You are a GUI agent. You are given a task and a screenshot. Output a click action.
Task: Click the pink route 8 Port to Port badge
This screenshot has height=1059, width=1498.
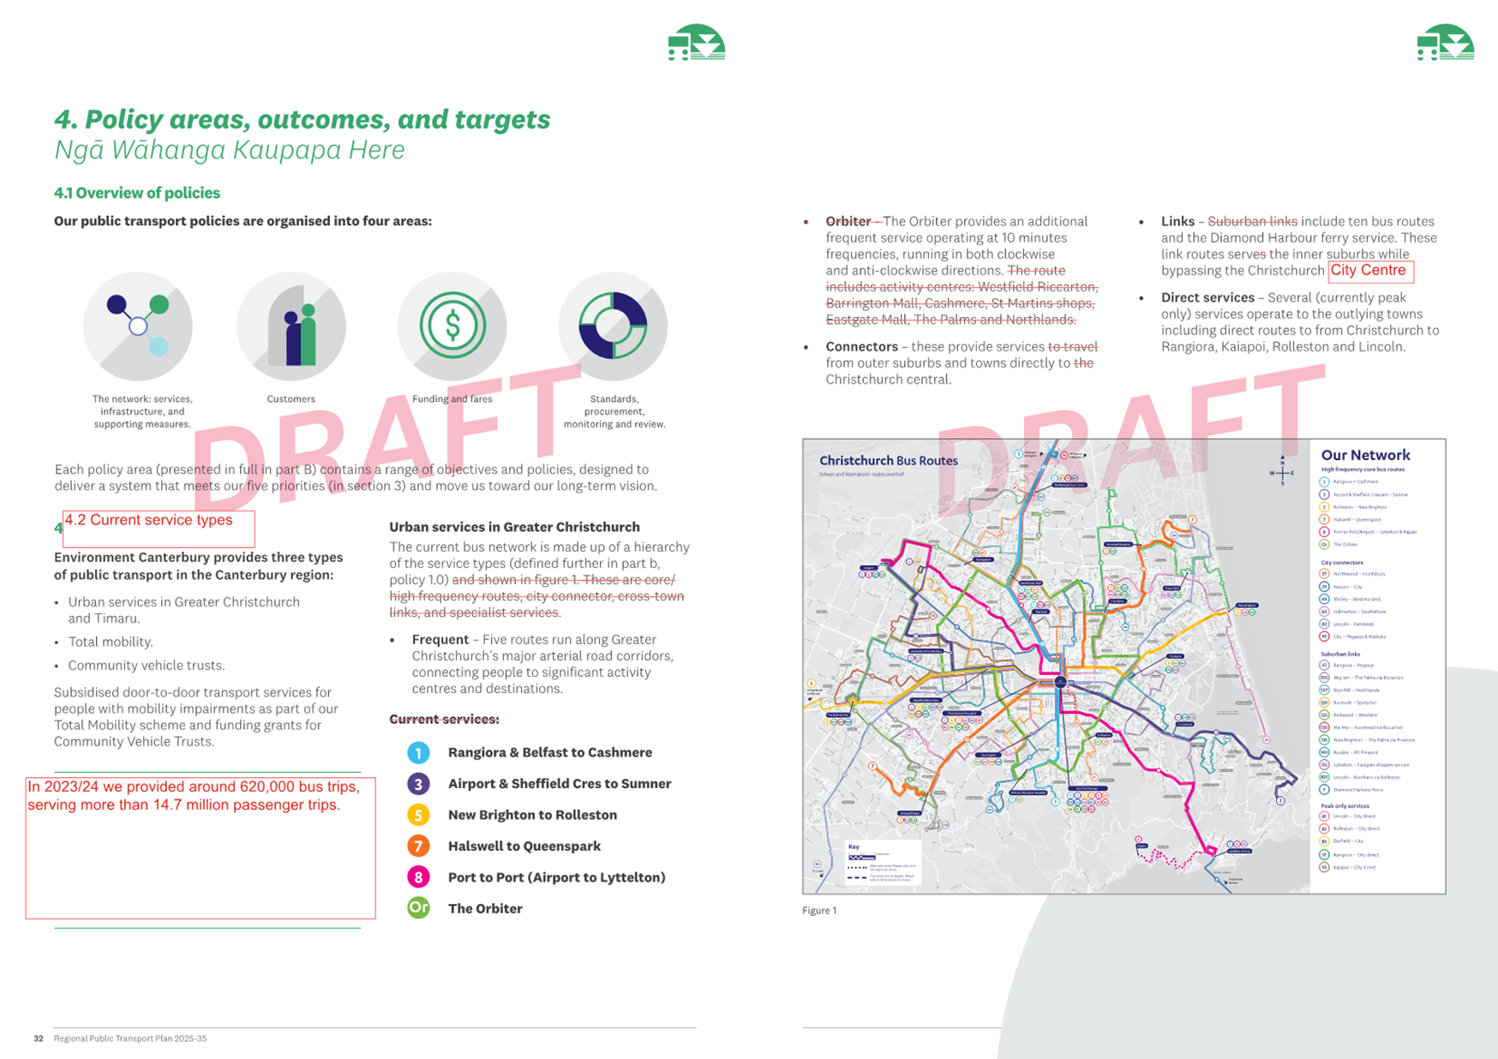[418, 877]
